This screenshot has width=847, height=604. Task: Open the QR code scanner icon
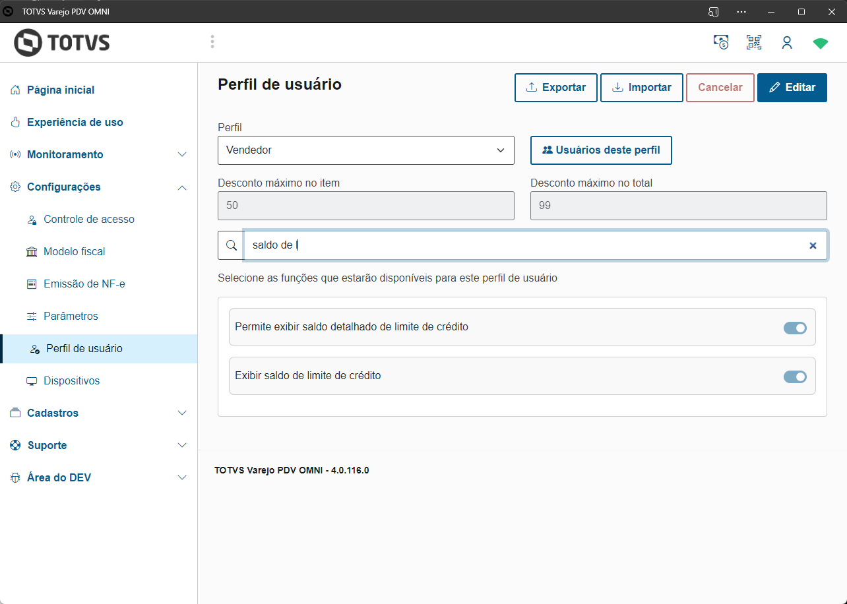click(753, 43)
